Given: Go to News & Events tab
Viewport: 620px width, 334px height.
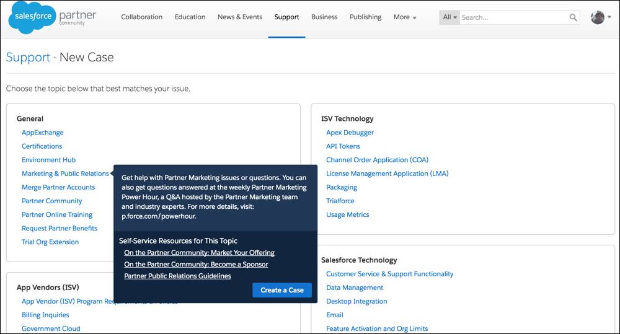Looking at the screenshot, I should coord(239,17).
